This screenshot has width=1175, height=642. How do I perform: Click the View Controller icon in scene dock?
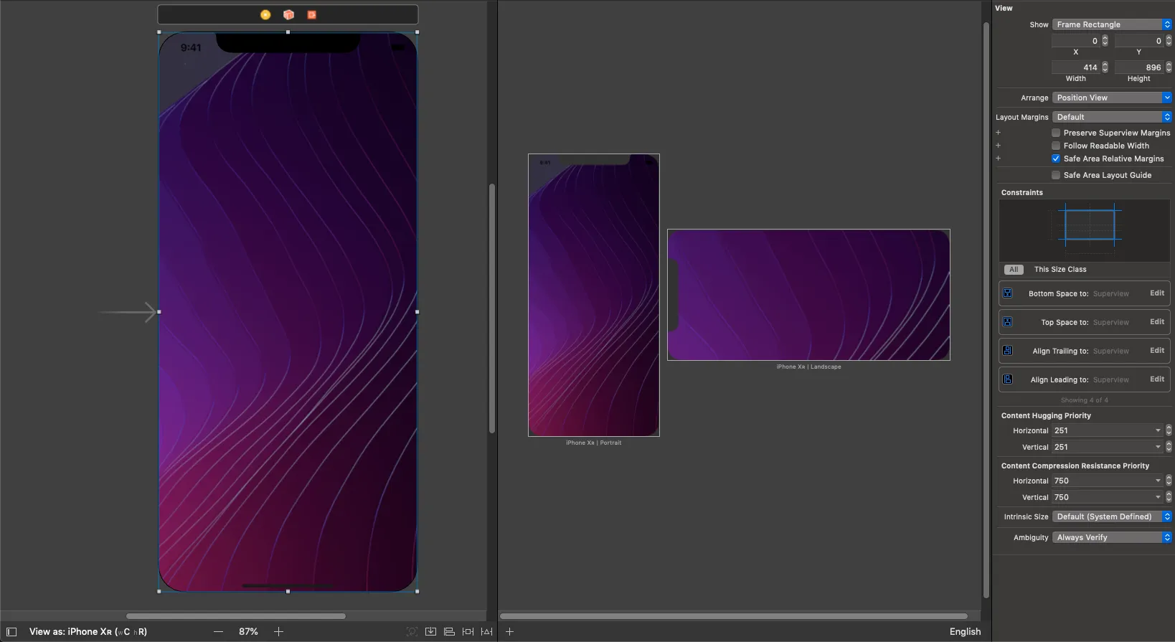coord(265,14)
